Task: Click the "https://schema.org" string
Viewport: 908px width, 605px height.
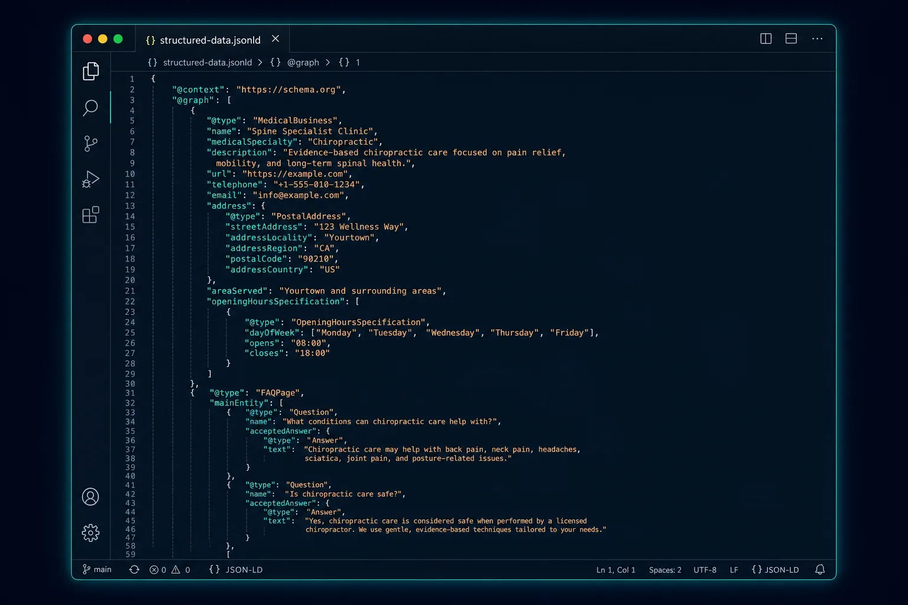Action: point(289,90)
